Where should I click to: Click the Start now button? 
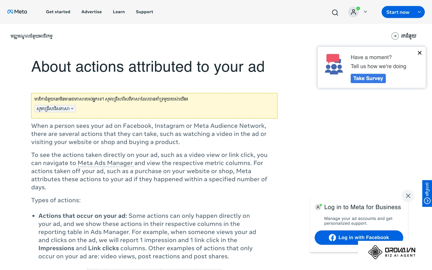pyautogui.click(x=398, y=12)
